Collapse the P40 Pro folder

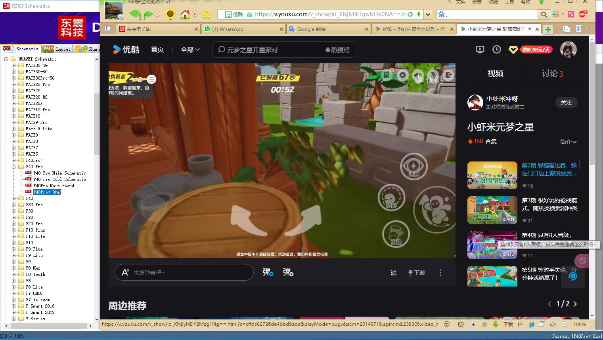(14, 167)
